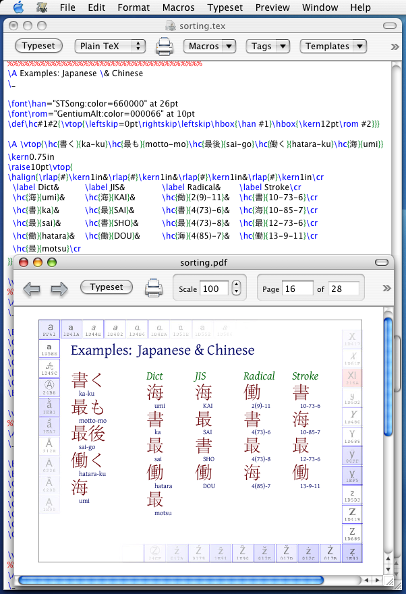This screenshot has height=594, width=406.
Task: Open the Apple menu
Action: click(18, 7)
